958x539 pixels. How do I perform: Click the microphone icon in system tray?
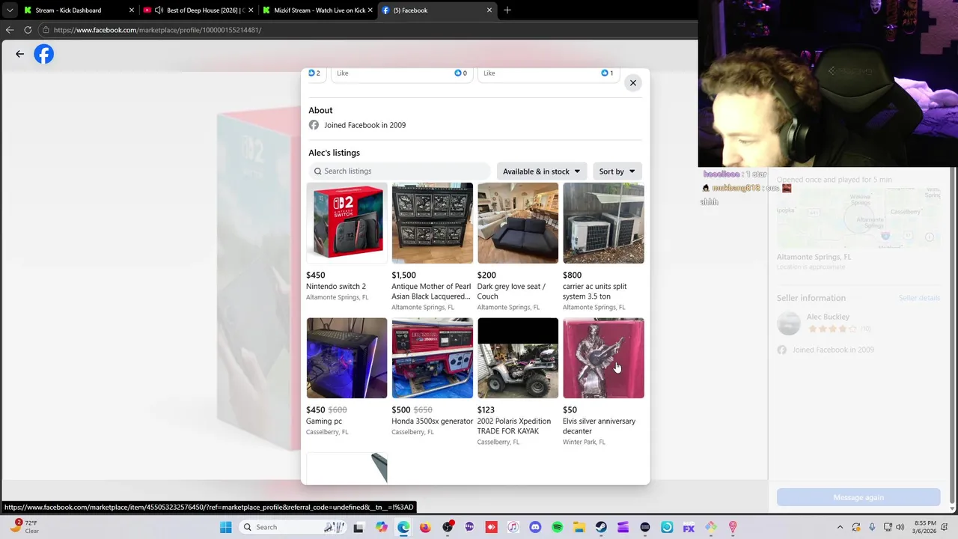click(873, 527)
